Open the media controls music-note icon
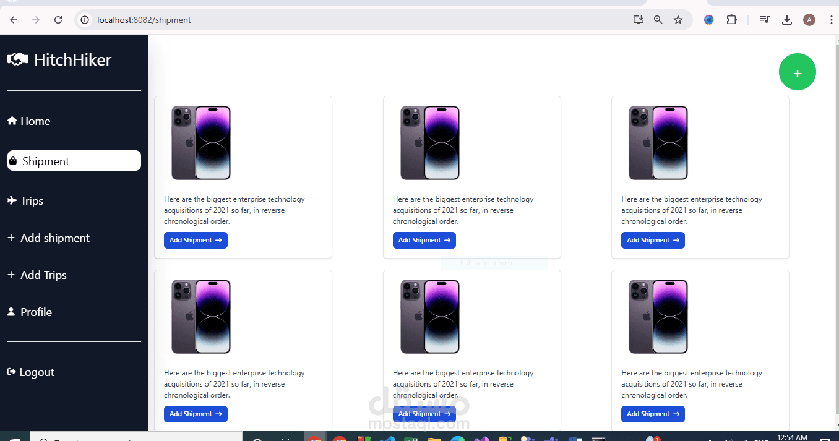The image size is (839, 441). (x=765, y=20)
